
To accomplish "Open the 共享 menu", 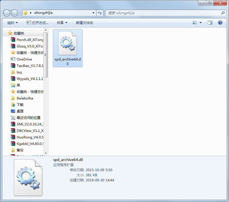I will coord(62,23).
